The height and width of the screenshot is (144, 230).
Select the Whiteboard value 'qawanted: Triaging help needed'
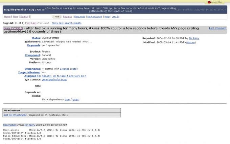click(67, 42)
